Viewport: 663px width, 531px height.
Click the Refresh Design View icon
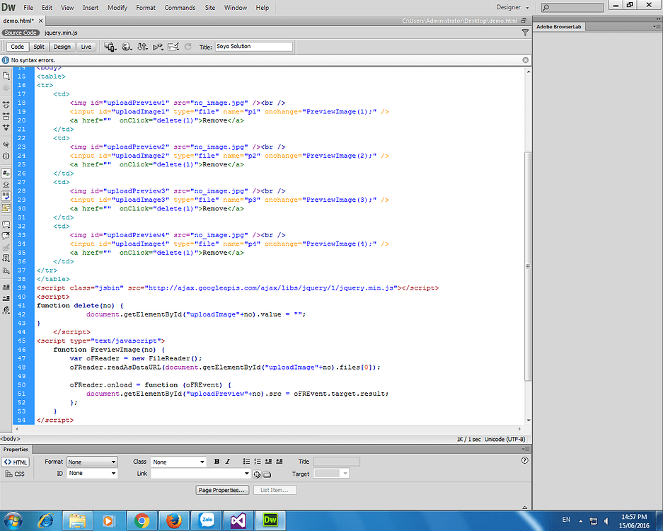(188, 47)
